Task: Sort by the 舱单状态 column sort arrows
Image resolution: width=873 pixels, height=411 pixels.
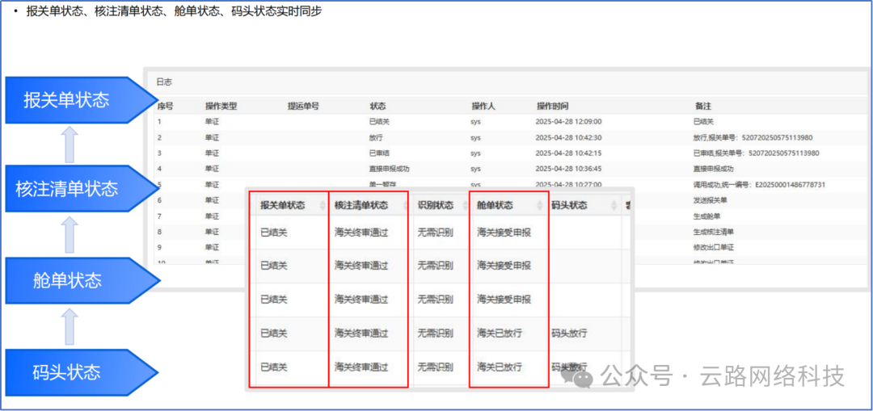Action: click(x=539, y=205)
